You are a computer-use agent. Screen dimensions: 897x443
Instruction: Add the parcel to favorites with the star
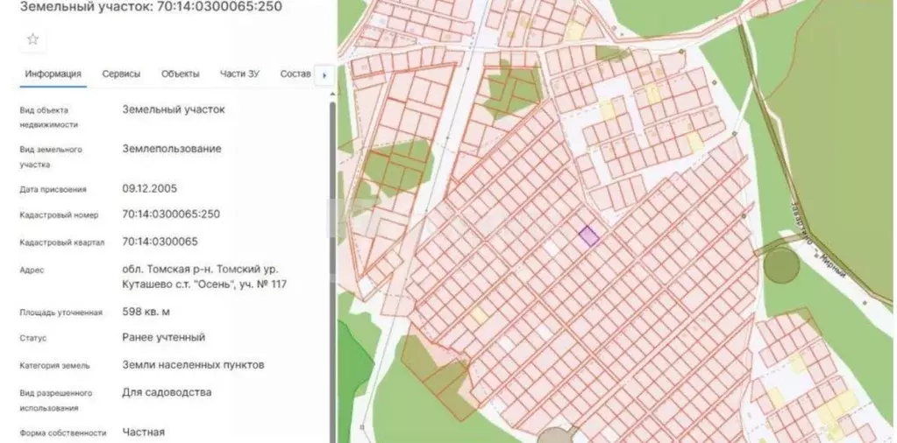coord(32,39)
